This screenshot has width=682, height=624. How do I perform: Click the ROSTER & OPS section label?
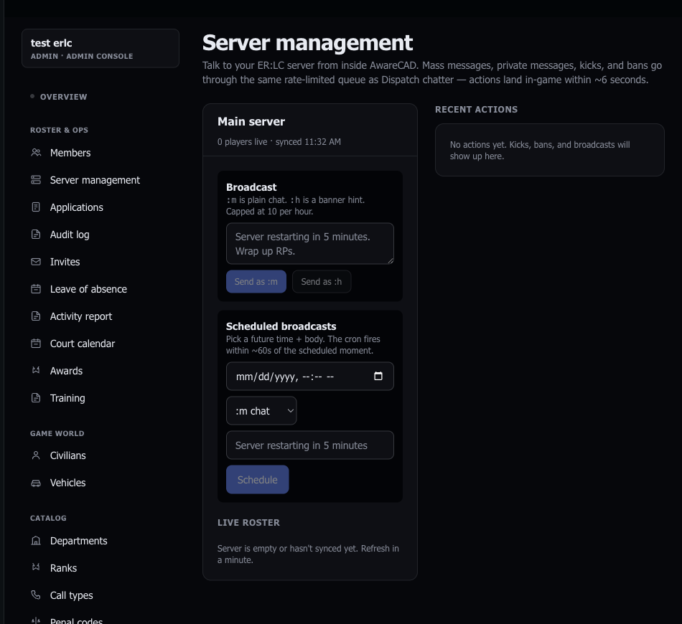pos(59,130)
